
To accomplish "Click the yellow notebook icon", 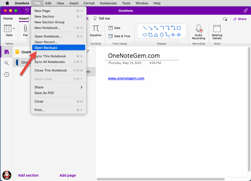I will tap(17, 52).
